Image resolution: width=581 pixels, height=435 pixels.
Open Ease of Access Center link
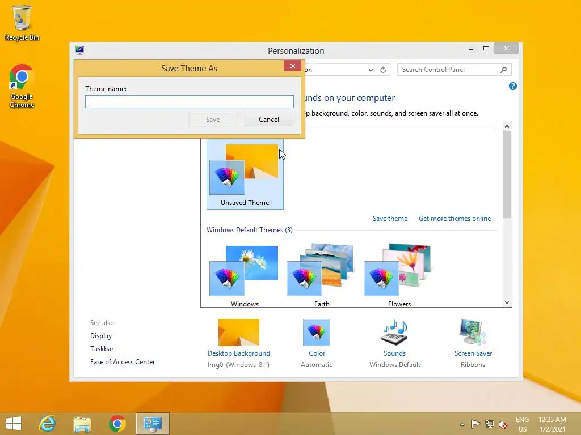123,362
